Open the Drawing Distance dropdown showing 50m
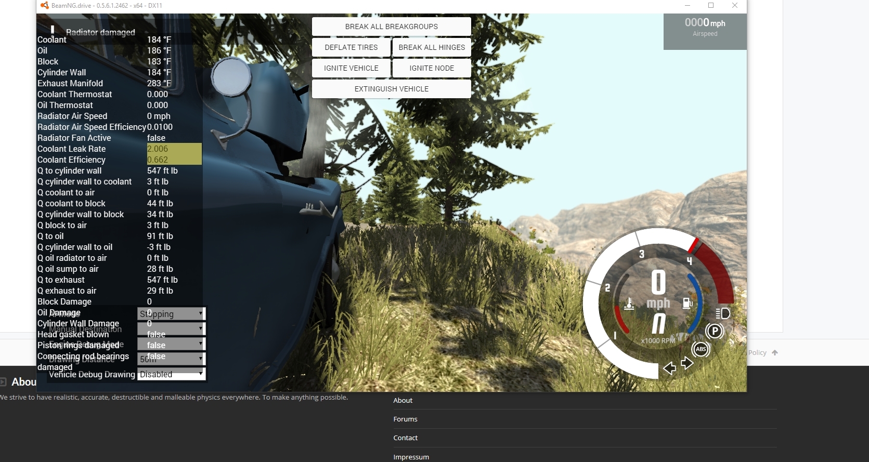Viewport: 869px width, 462px height. click(172, 359)
